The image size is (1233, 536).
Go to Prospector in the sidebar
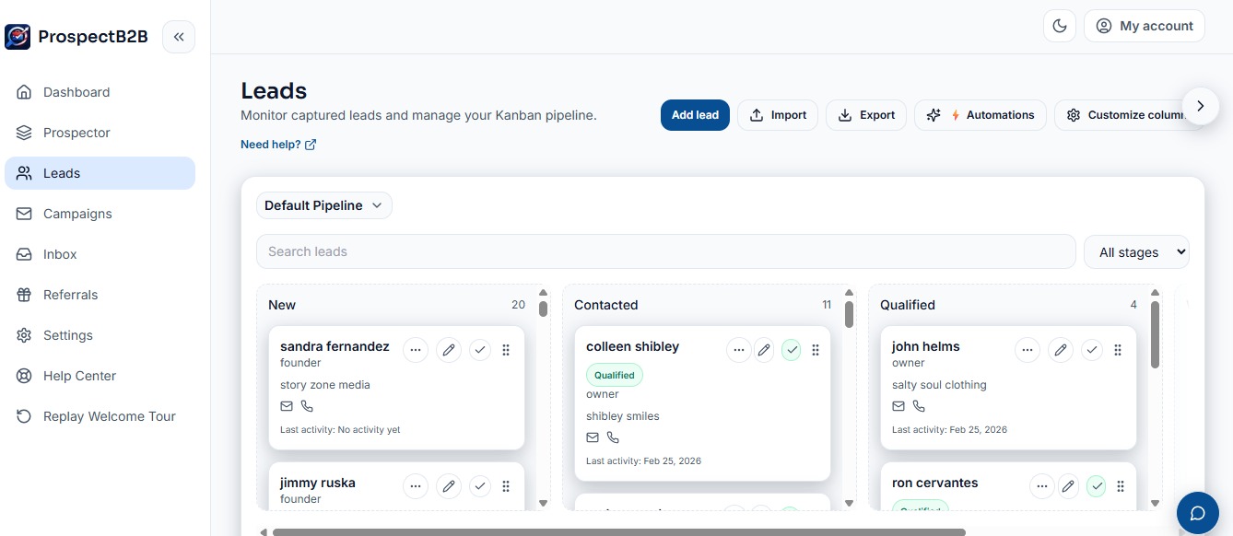(76, 133)
